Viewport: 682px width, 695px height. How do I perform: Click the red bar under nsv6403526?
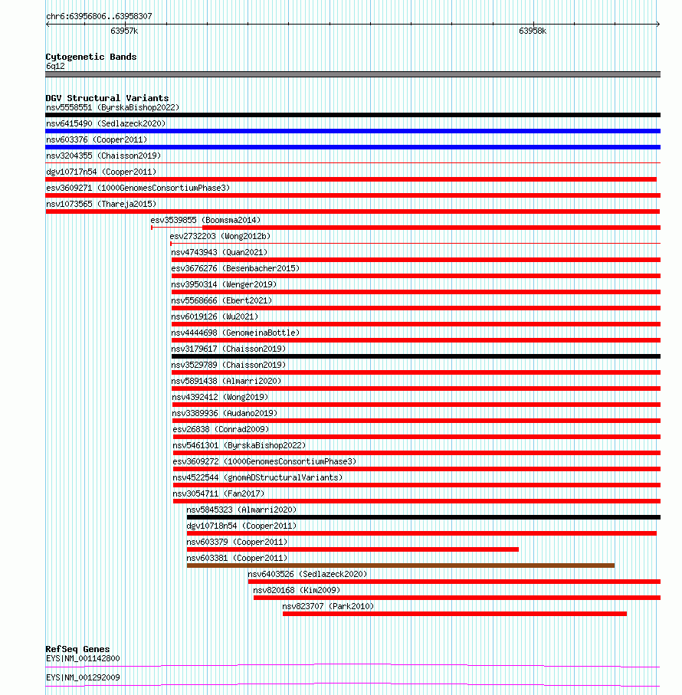tap(454, 582)
